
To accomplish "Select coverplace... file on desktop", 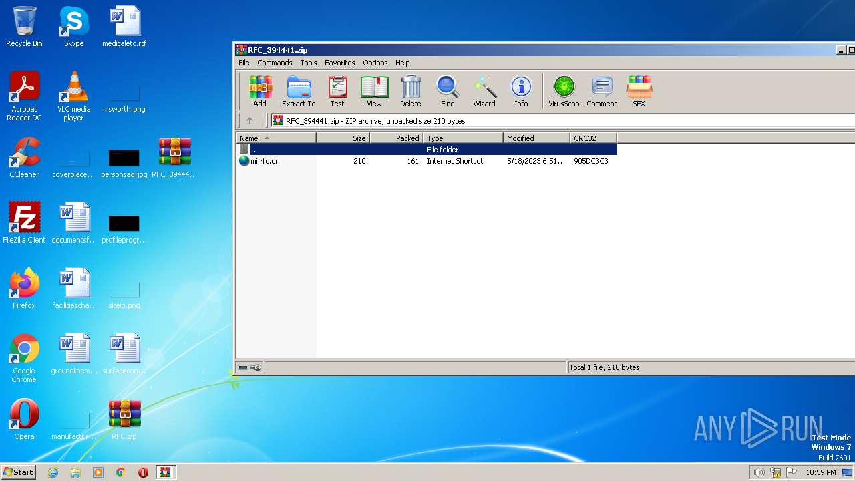I will 73,162.
